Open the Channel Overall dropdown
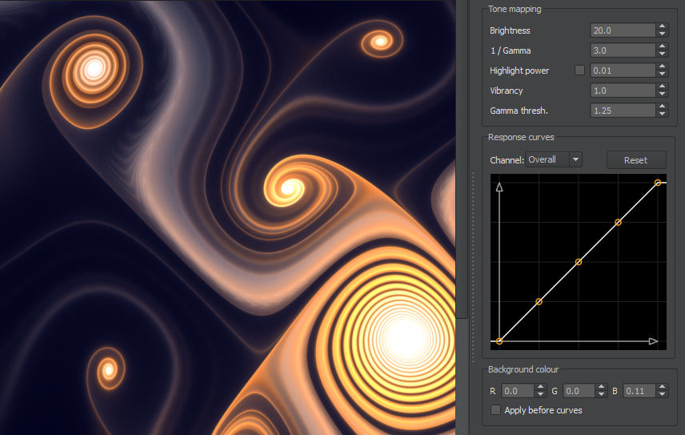The height and width of the screenshot is (435, 685). click(554, 160)
